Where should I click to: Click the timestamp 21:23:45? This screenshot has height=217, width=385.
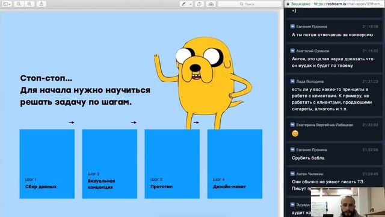371,174
